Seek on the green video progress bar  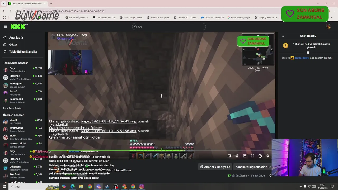click(x=161, y=151)
